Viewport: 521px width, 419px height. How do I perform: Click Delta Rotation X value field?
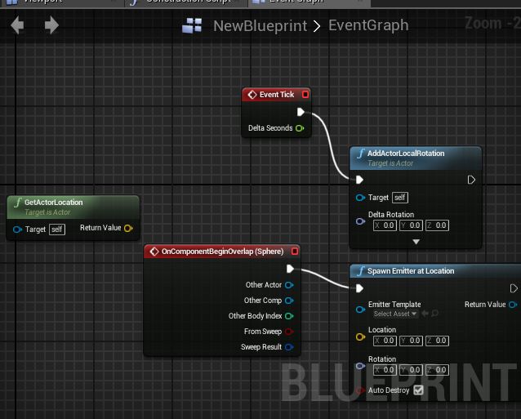point(385,225)
